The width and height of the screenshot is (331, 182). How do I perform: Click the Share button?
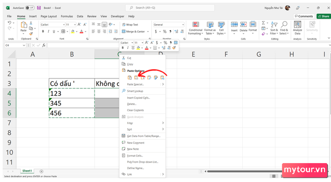click(x=324, y=16)
